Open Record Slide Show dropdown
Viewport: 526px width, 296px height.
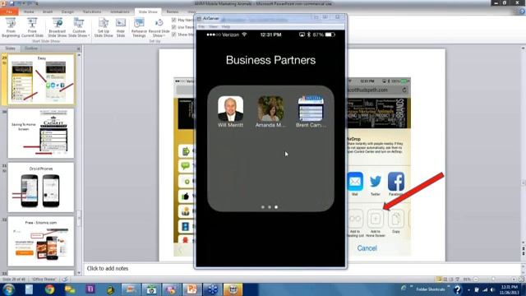pos(159,27)
